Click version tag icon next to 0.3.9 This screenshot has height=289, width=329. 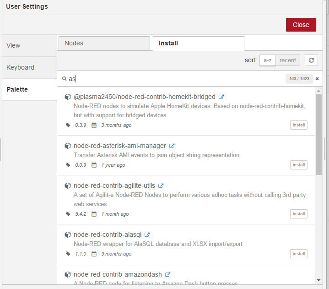tap(68, 125)
